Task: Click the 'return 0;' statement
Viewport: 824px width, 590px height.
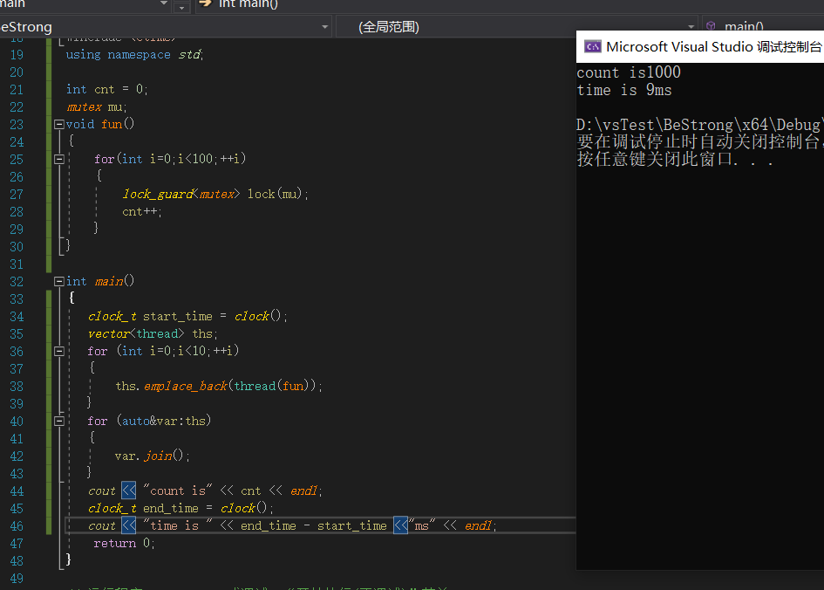Action: click(x=124, y=543)
